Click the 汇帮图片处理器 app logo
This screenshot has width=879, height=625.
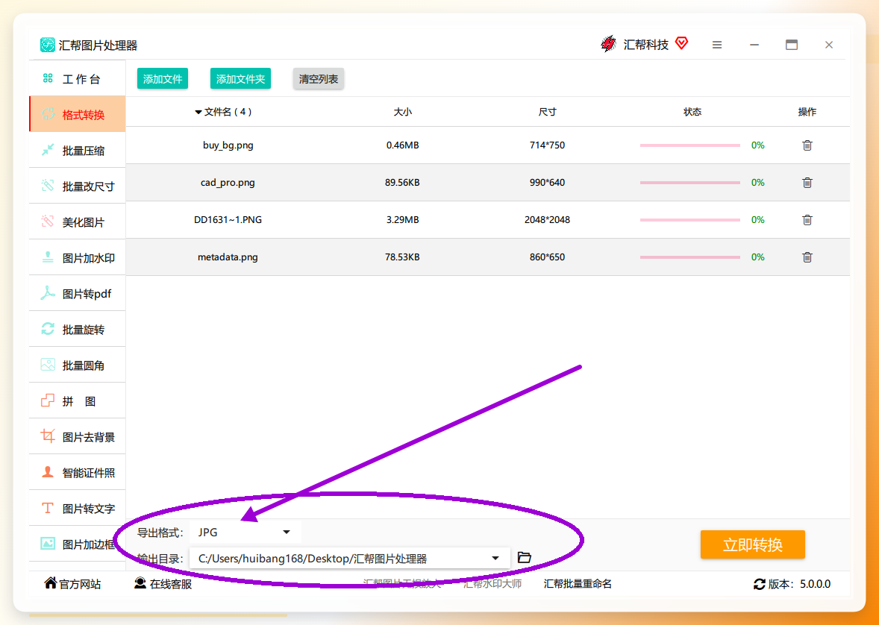pos(48,45)
